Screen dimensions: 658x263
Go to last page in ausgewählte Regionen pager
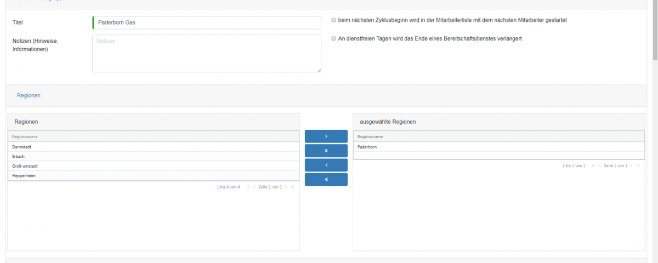638,165
